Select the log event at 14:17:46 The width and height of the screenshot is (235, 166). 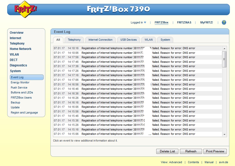tap(138, 62)
